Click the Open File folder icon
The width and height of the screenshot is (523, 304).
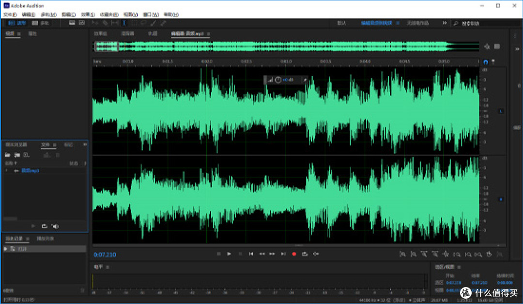point(7,155)
